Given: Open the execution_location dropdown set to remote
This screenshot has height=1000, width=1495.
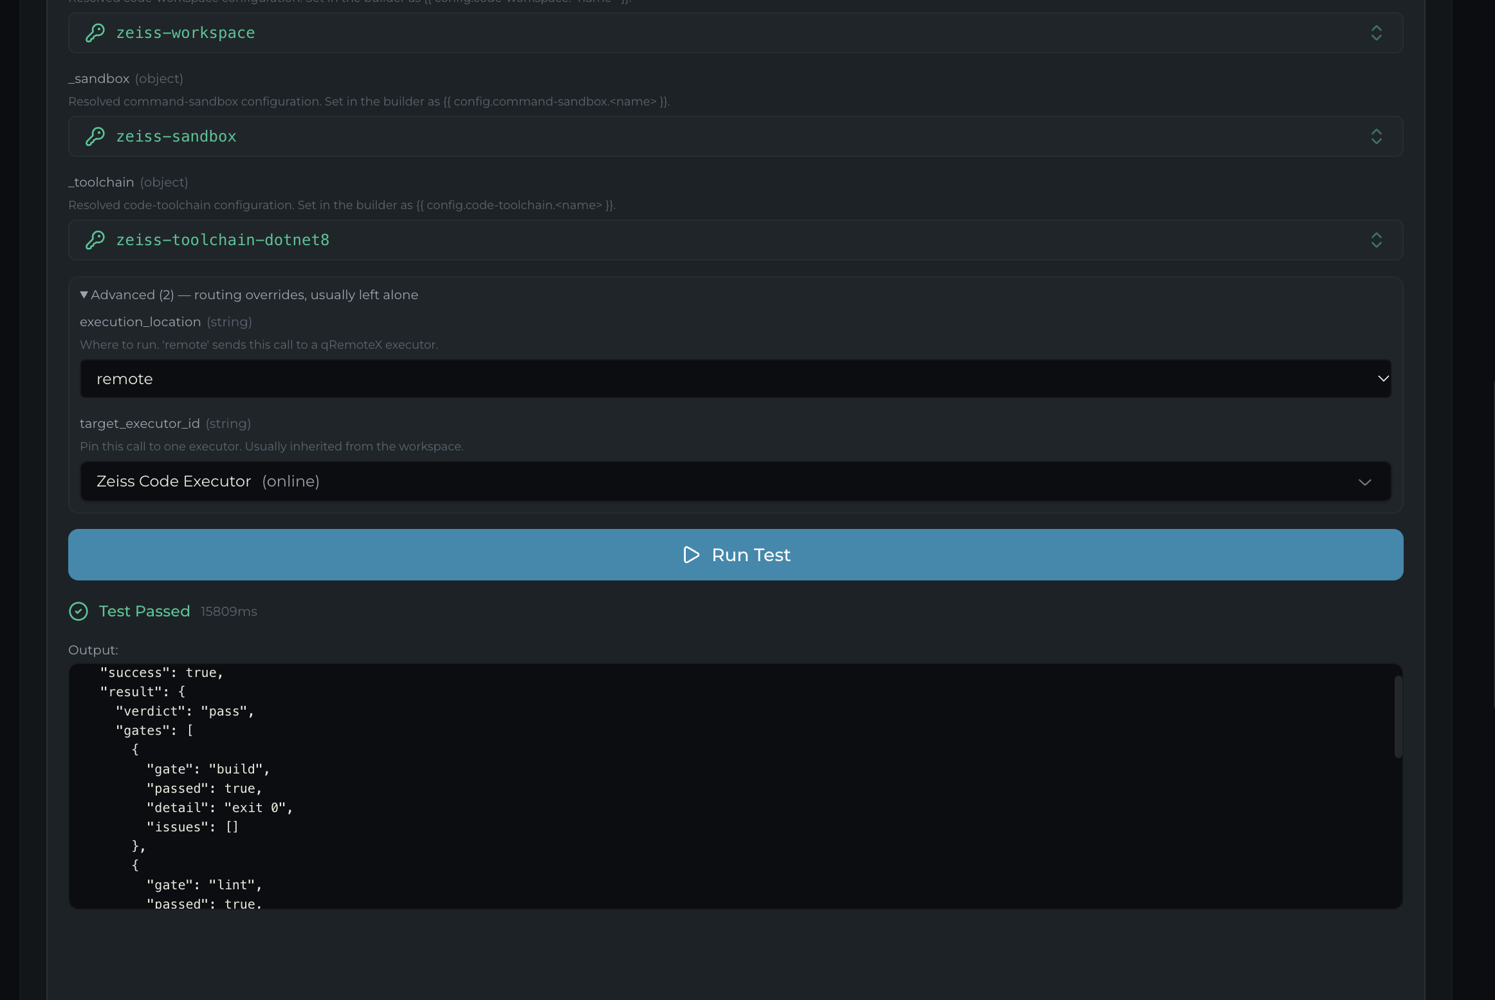Looking at the screenshot, I should [735, 379].
